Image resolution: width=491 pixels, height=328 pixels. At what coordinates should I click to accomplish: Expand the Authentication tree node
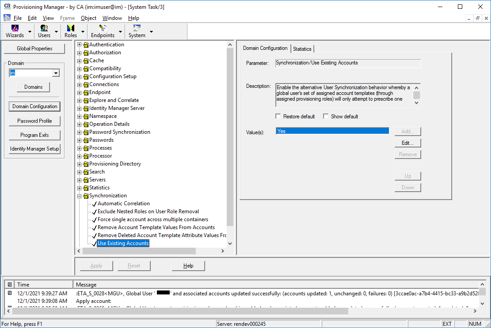pyautogui.click(x=80, y=45)
